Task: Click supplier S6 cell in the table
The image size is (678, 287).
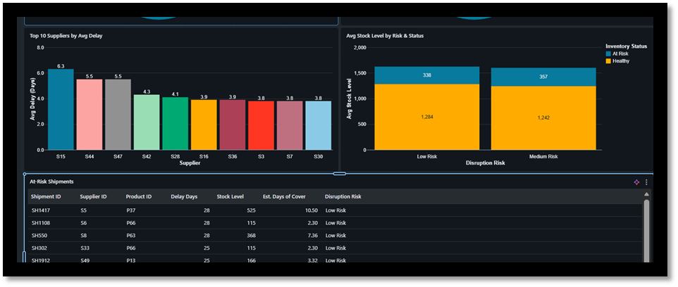Action: 83,223
